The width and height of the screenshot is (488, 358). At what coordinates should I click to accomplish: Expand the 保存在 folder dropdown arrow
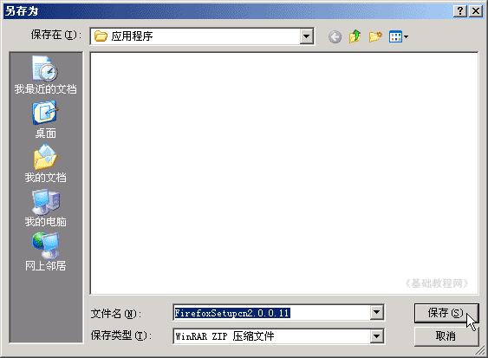[x=307, y=36]
